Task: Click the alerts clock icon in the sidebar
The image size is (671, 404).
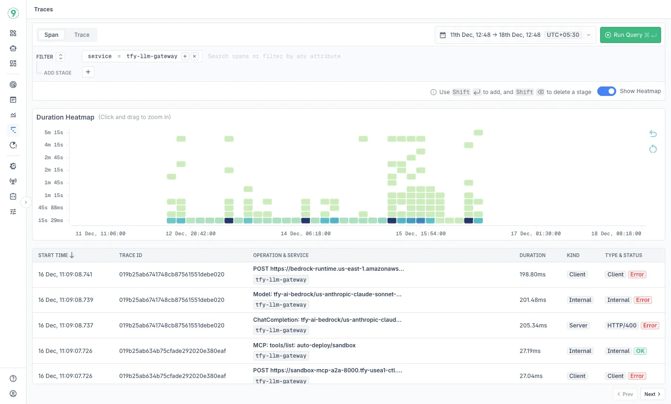Action: pyautogui.click(x=13, y=146)
